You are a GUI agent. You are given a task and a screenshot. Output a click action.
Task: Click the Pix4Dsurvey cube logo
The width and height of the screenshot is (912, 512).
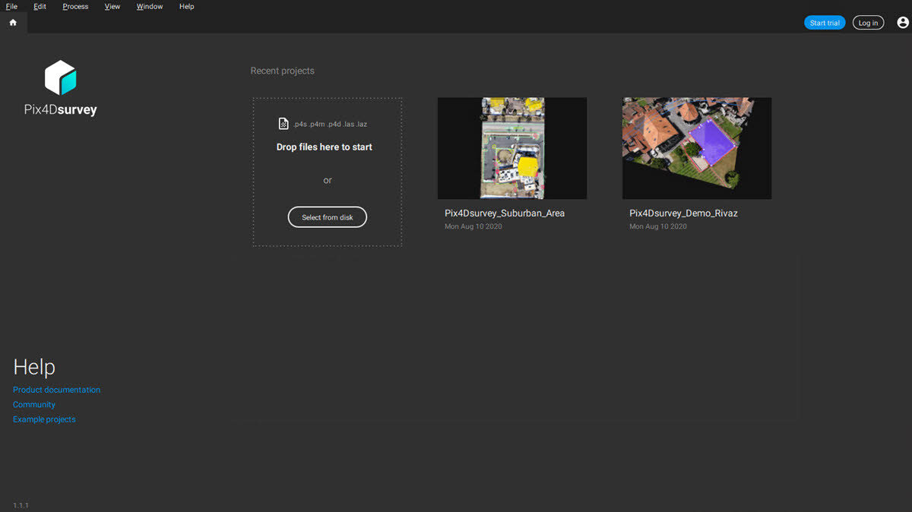coord(61,78)
